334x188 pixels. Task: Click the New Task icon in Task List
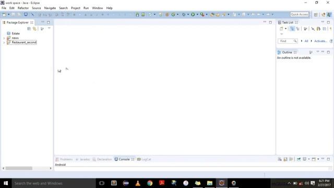(281, 29)
